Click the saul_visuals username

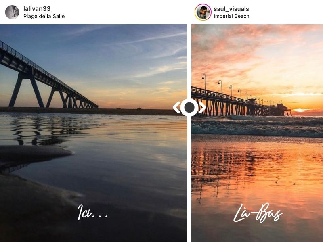coord(231,9)
